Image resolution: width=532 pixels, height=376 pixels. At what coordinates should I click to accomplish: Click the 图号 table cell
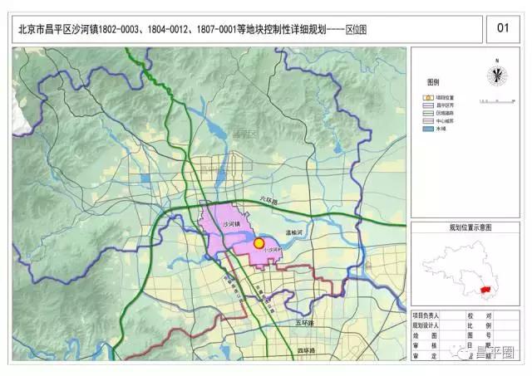pyautogui.click(x=480, y=335)
